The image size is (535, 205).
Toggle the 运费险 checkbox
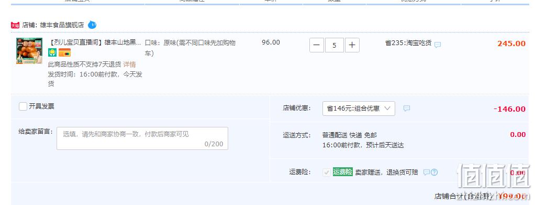click(x=327, y=172)
